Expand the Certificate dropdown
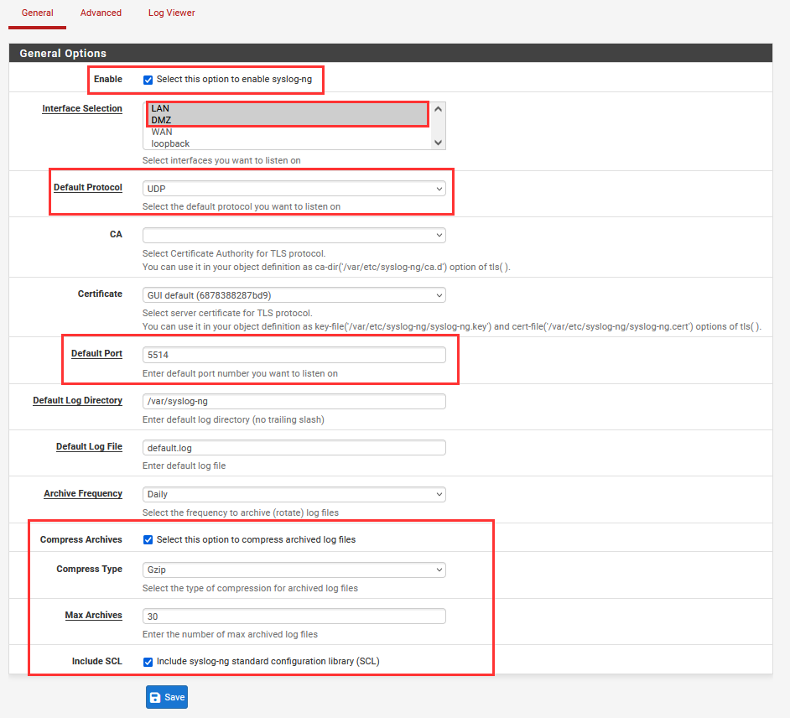Viewport: 790px width, 718px height. 294,295
